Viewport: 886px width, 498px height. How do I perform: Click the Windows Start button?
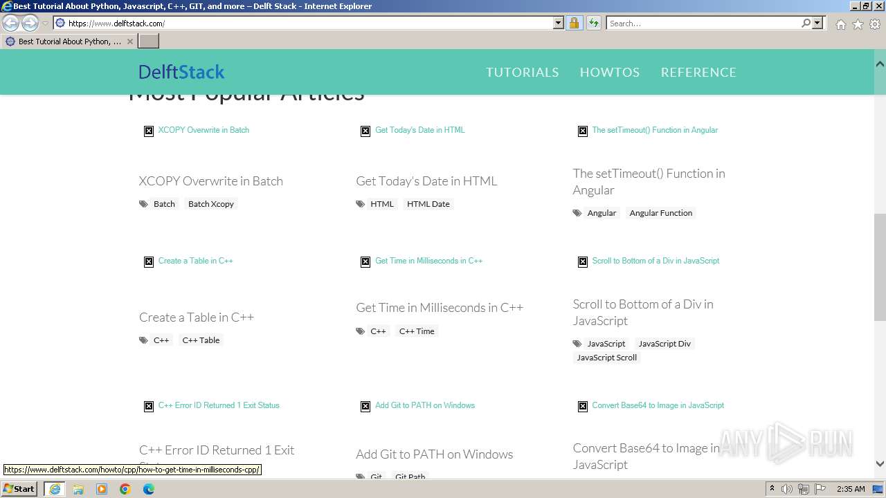tap(19, 488)
